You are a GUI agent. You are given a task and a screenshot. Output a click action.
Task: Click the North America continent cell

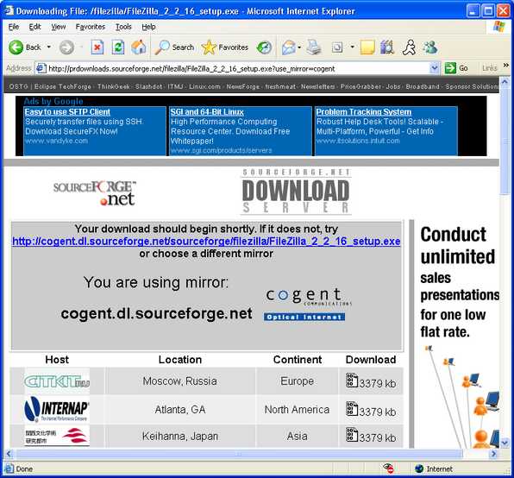tap(297, 410)
